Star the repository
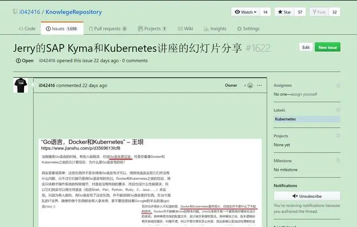357x227 pixels. coord(284,12)
